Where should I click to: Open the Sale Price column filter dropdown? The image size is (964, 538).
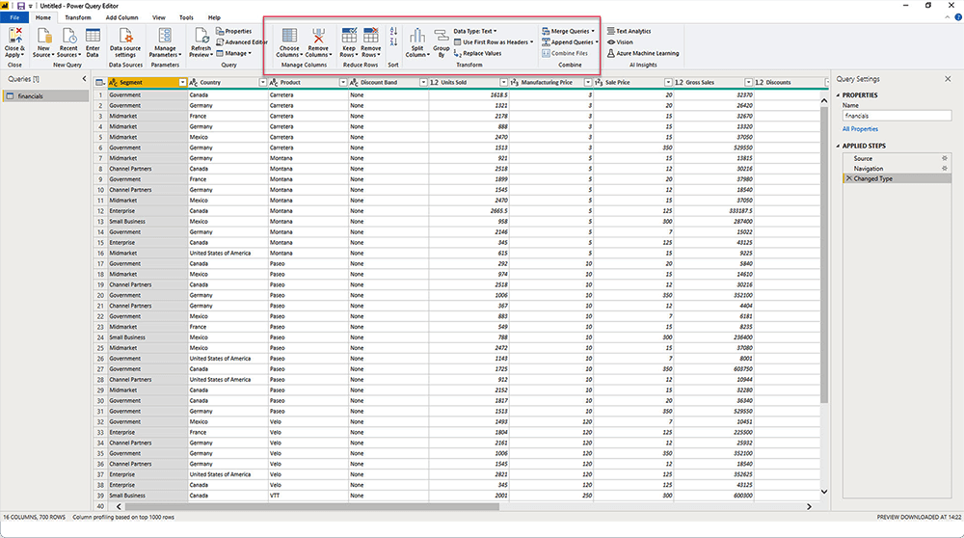coord(668,82)
